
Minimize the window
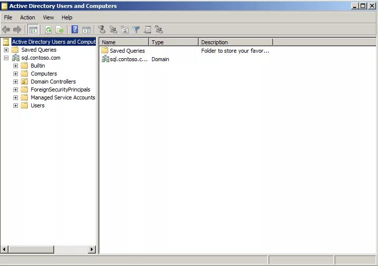tap(354, 6)
